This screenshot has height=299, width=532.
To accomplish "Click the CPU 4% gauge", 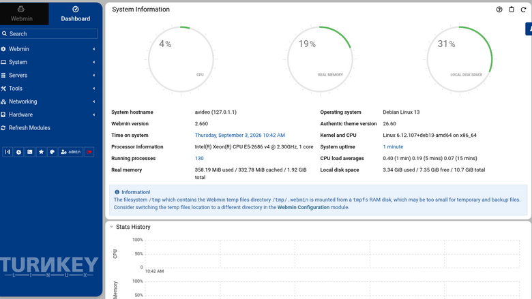I will (x=181, y=59).
